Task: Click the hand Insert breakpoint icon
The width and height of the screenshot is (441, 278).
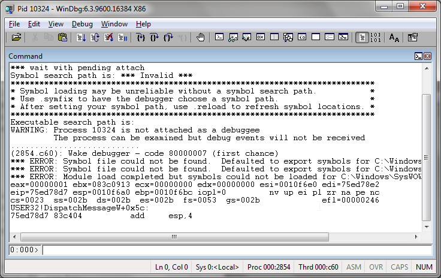Action: pyautogui.click(x=201, y=37)
